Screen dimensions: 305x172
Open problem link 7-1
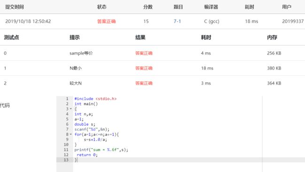177,21
